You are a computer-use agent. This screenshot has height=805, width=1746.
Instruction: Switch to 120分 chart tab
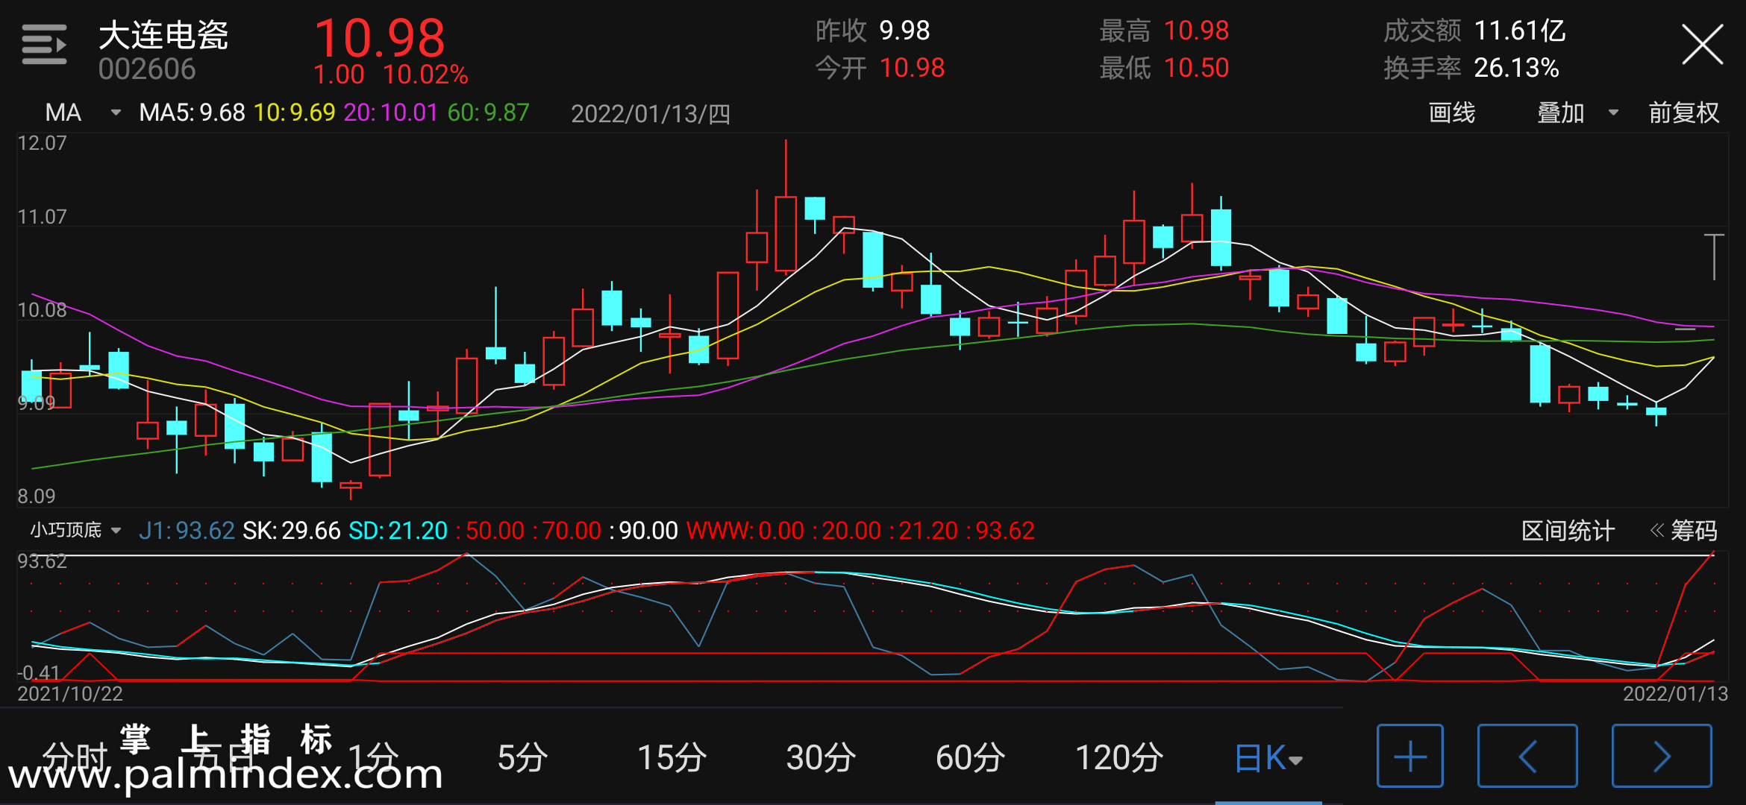[1119, 758]
